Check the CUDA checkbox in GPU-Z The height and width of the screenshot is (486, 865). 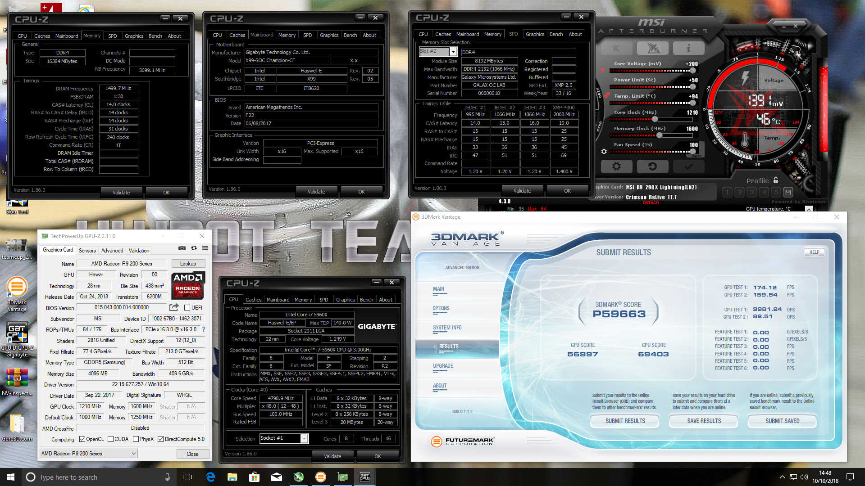pos(110,439)
